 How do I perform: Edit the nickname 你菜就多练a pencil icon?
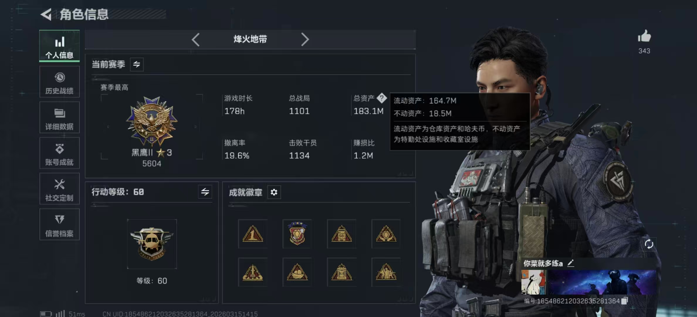pyautogui.click(x=571, y=263)
